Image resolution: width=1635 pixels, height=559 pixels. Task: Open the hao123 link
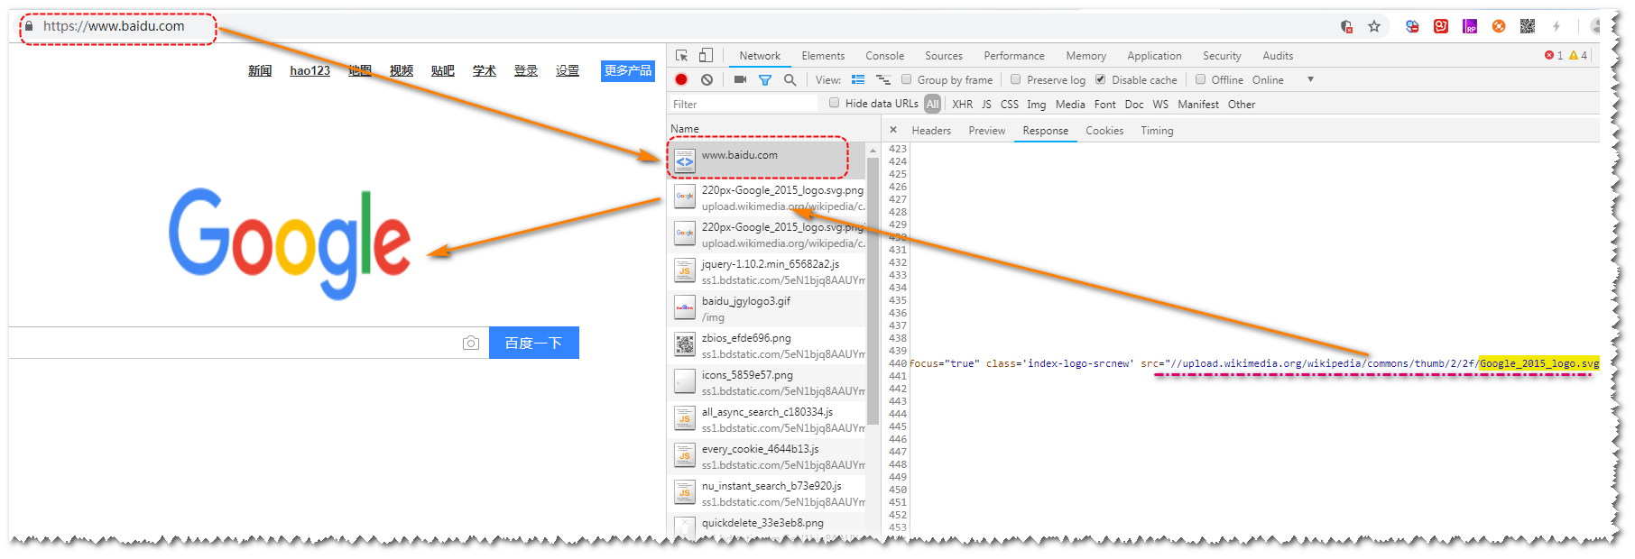tap(309, 70)
